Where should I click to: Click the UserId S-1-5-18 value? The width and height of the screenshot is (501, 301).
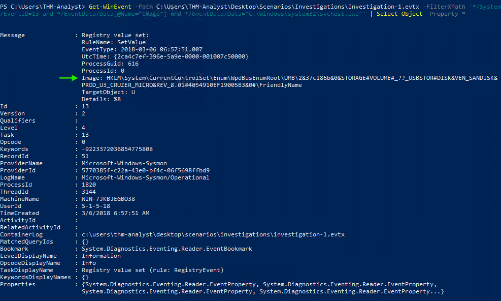click(96, 206)
